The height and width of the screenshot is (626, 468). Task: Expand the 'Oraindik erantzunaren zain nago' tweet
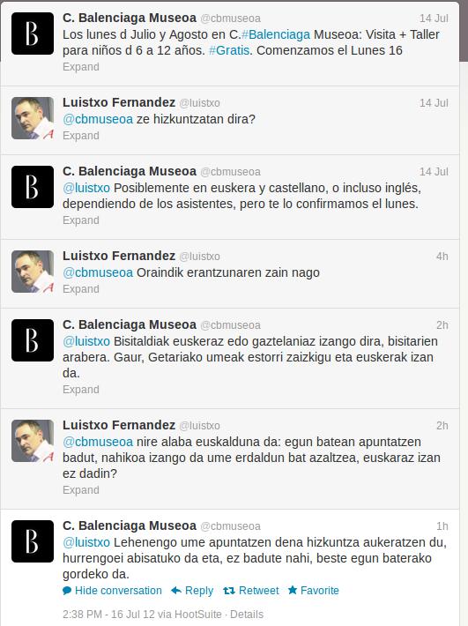(x=81, y=288)
